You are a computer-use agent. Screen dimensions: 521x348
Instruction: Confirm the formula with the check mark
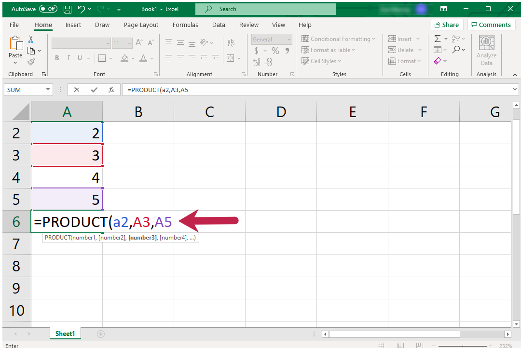click(93, 89)
